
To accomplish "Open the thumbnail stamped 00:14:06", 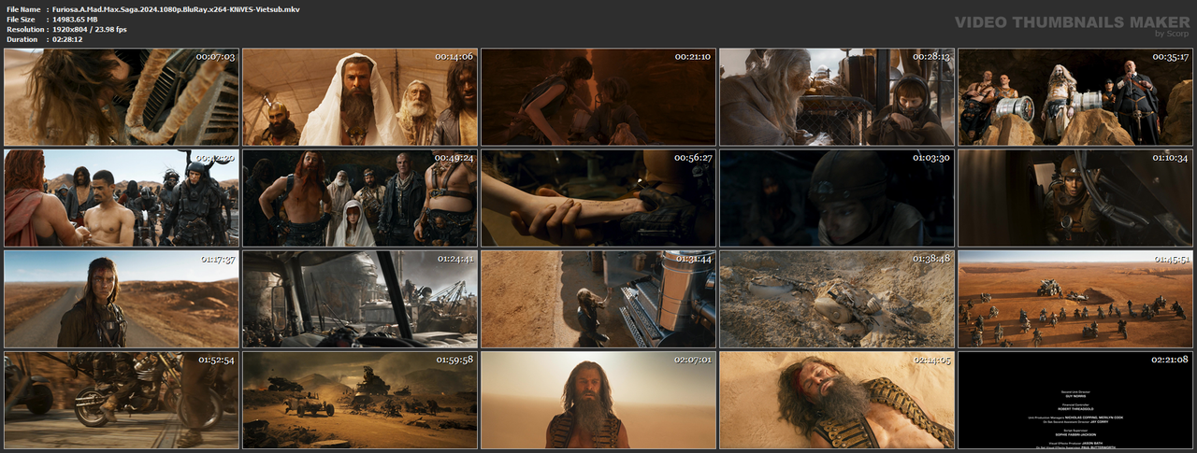I will [x=360, y=97].
